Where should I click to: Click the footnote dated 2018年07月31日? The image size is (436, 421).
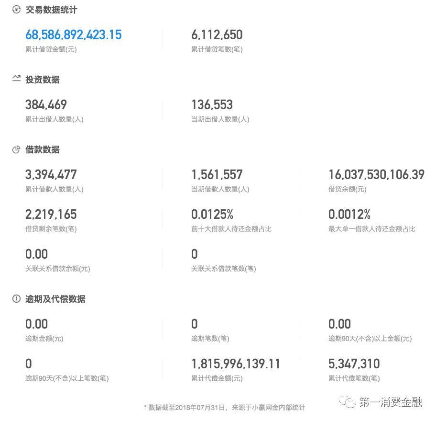click(224, 408)
